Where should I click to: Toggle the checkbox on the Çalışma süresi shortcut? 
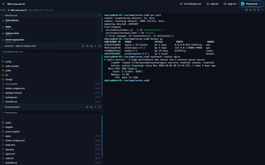[98, 34]
